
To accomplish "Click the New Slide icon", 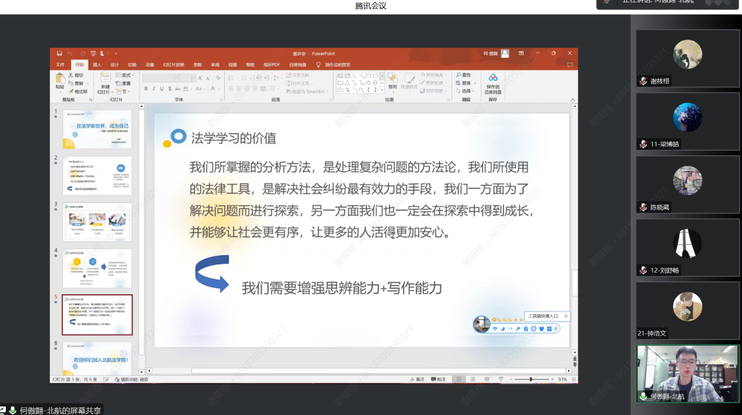I will tap(105, 84).
